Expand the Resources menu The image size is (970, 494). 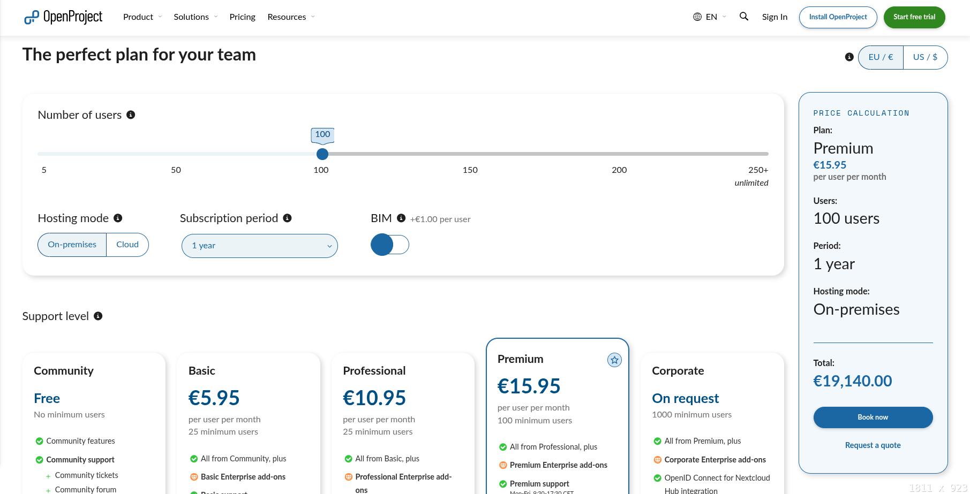tap(291, 17)
